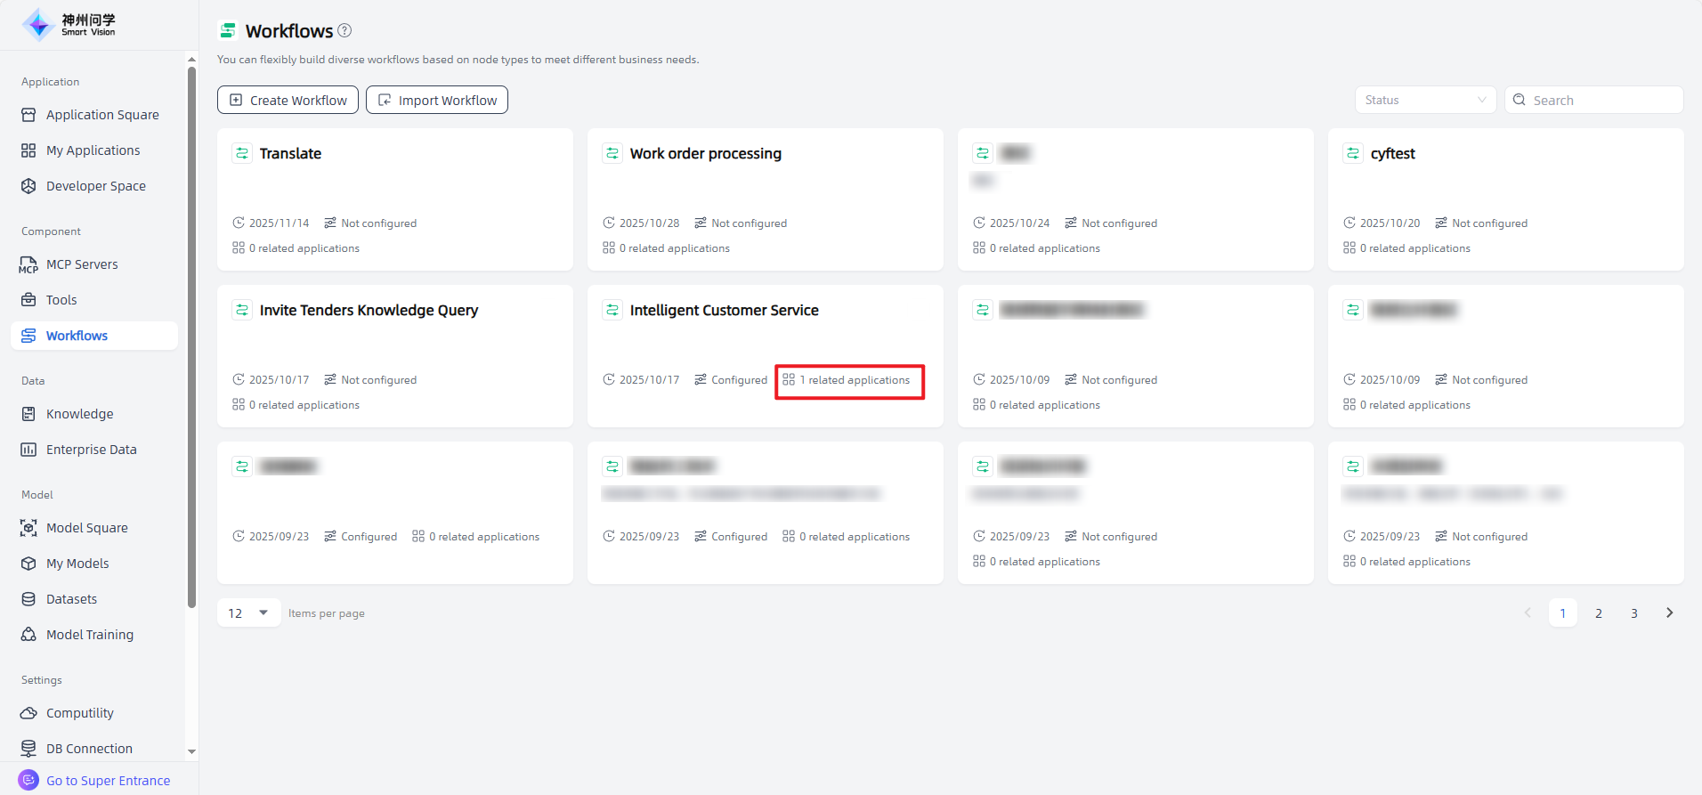Click the MCP Servers sidebar icon

click(28, 264)
